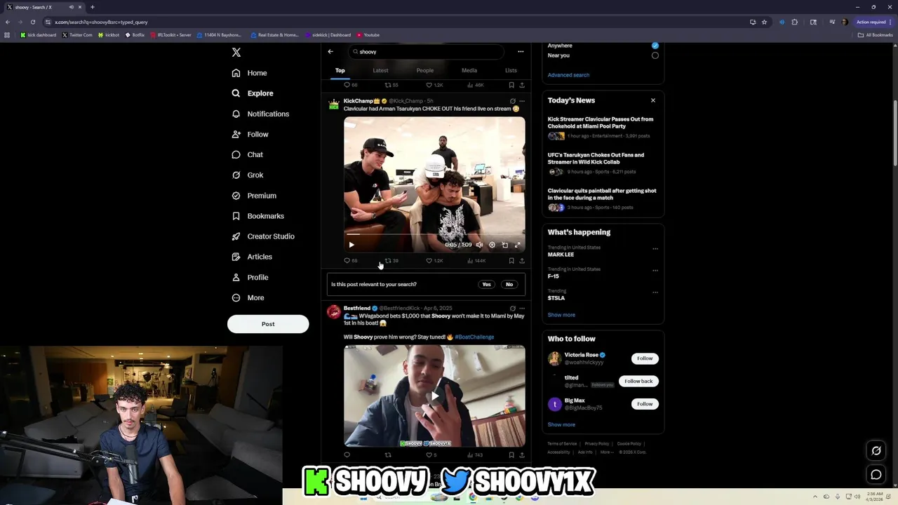Viewport: 898px width, 505px height.
Task: Open the kick dashboard bookmark
Action: click(38, 35)
